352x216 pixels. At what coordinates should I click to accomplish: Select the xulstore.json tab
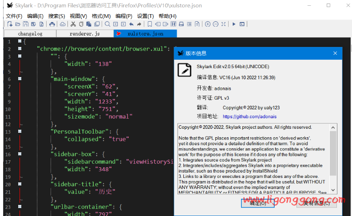[145, 34]
